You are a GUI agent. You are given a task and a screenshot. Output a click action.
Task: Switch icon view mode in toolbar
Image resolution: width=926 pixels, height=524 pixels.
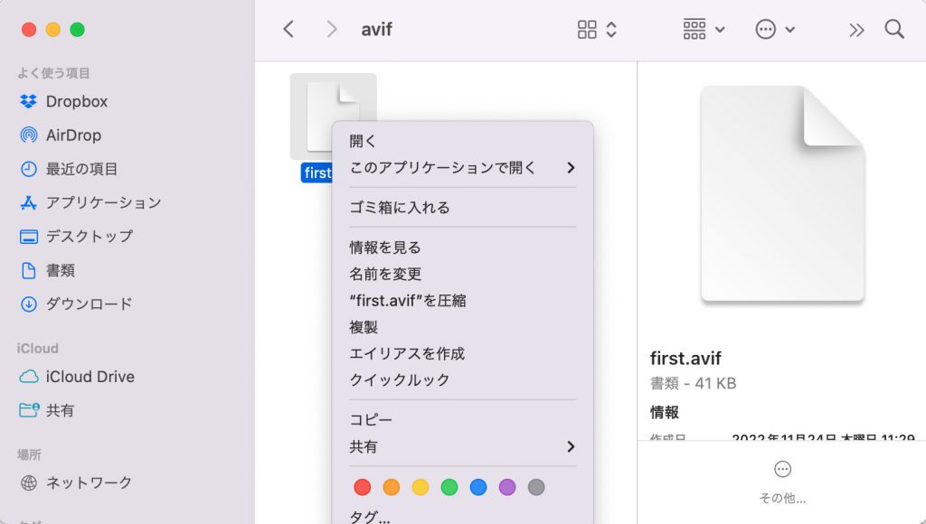(597, 29)
